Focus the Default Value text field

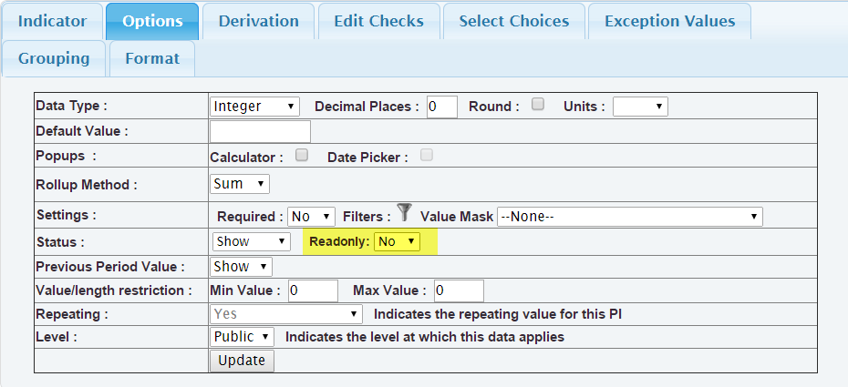260,131
